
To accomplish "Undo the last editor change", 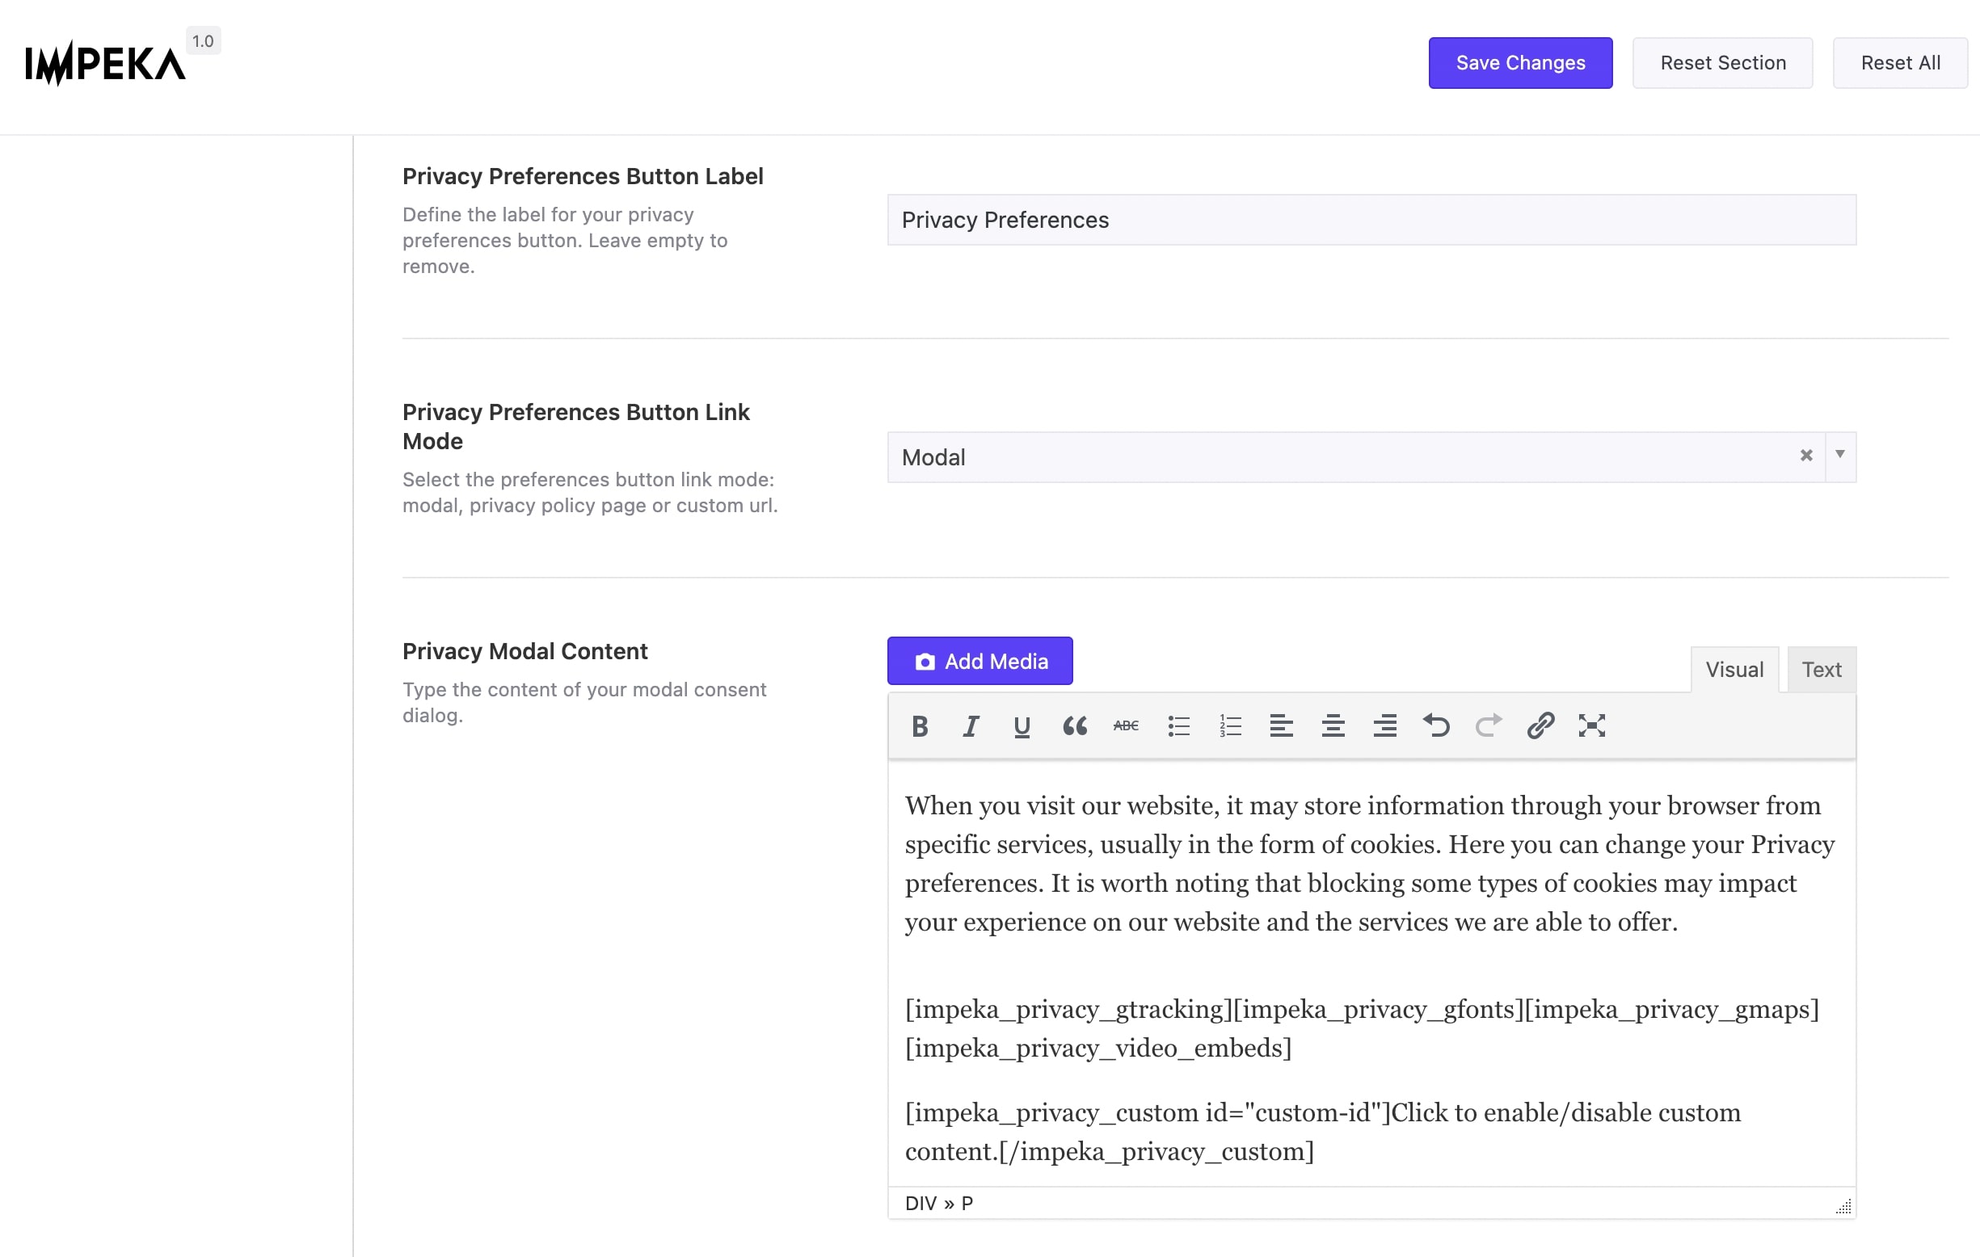I will [x=1436, y=726].
